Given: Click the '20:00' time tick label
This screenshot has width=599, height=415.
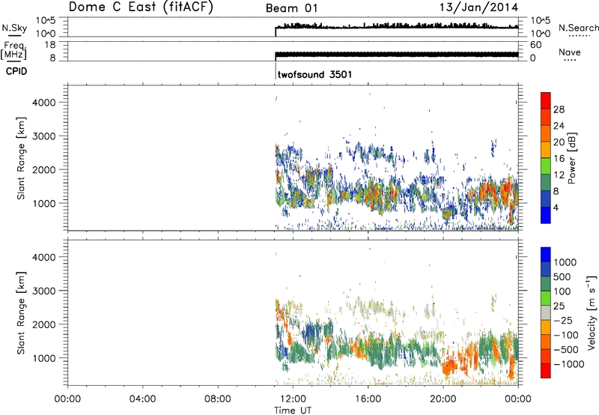Looking at the screenshot, I should (x=443, y=399).
